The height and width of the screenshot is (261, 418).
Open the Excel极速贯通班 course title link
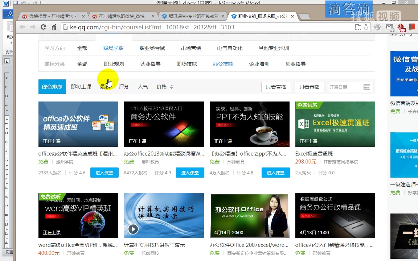(x=314, y=154)
